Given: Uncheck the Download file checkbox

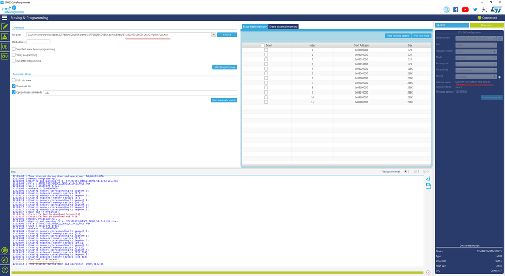Looking at the screenshot, I should click(14, 86).
